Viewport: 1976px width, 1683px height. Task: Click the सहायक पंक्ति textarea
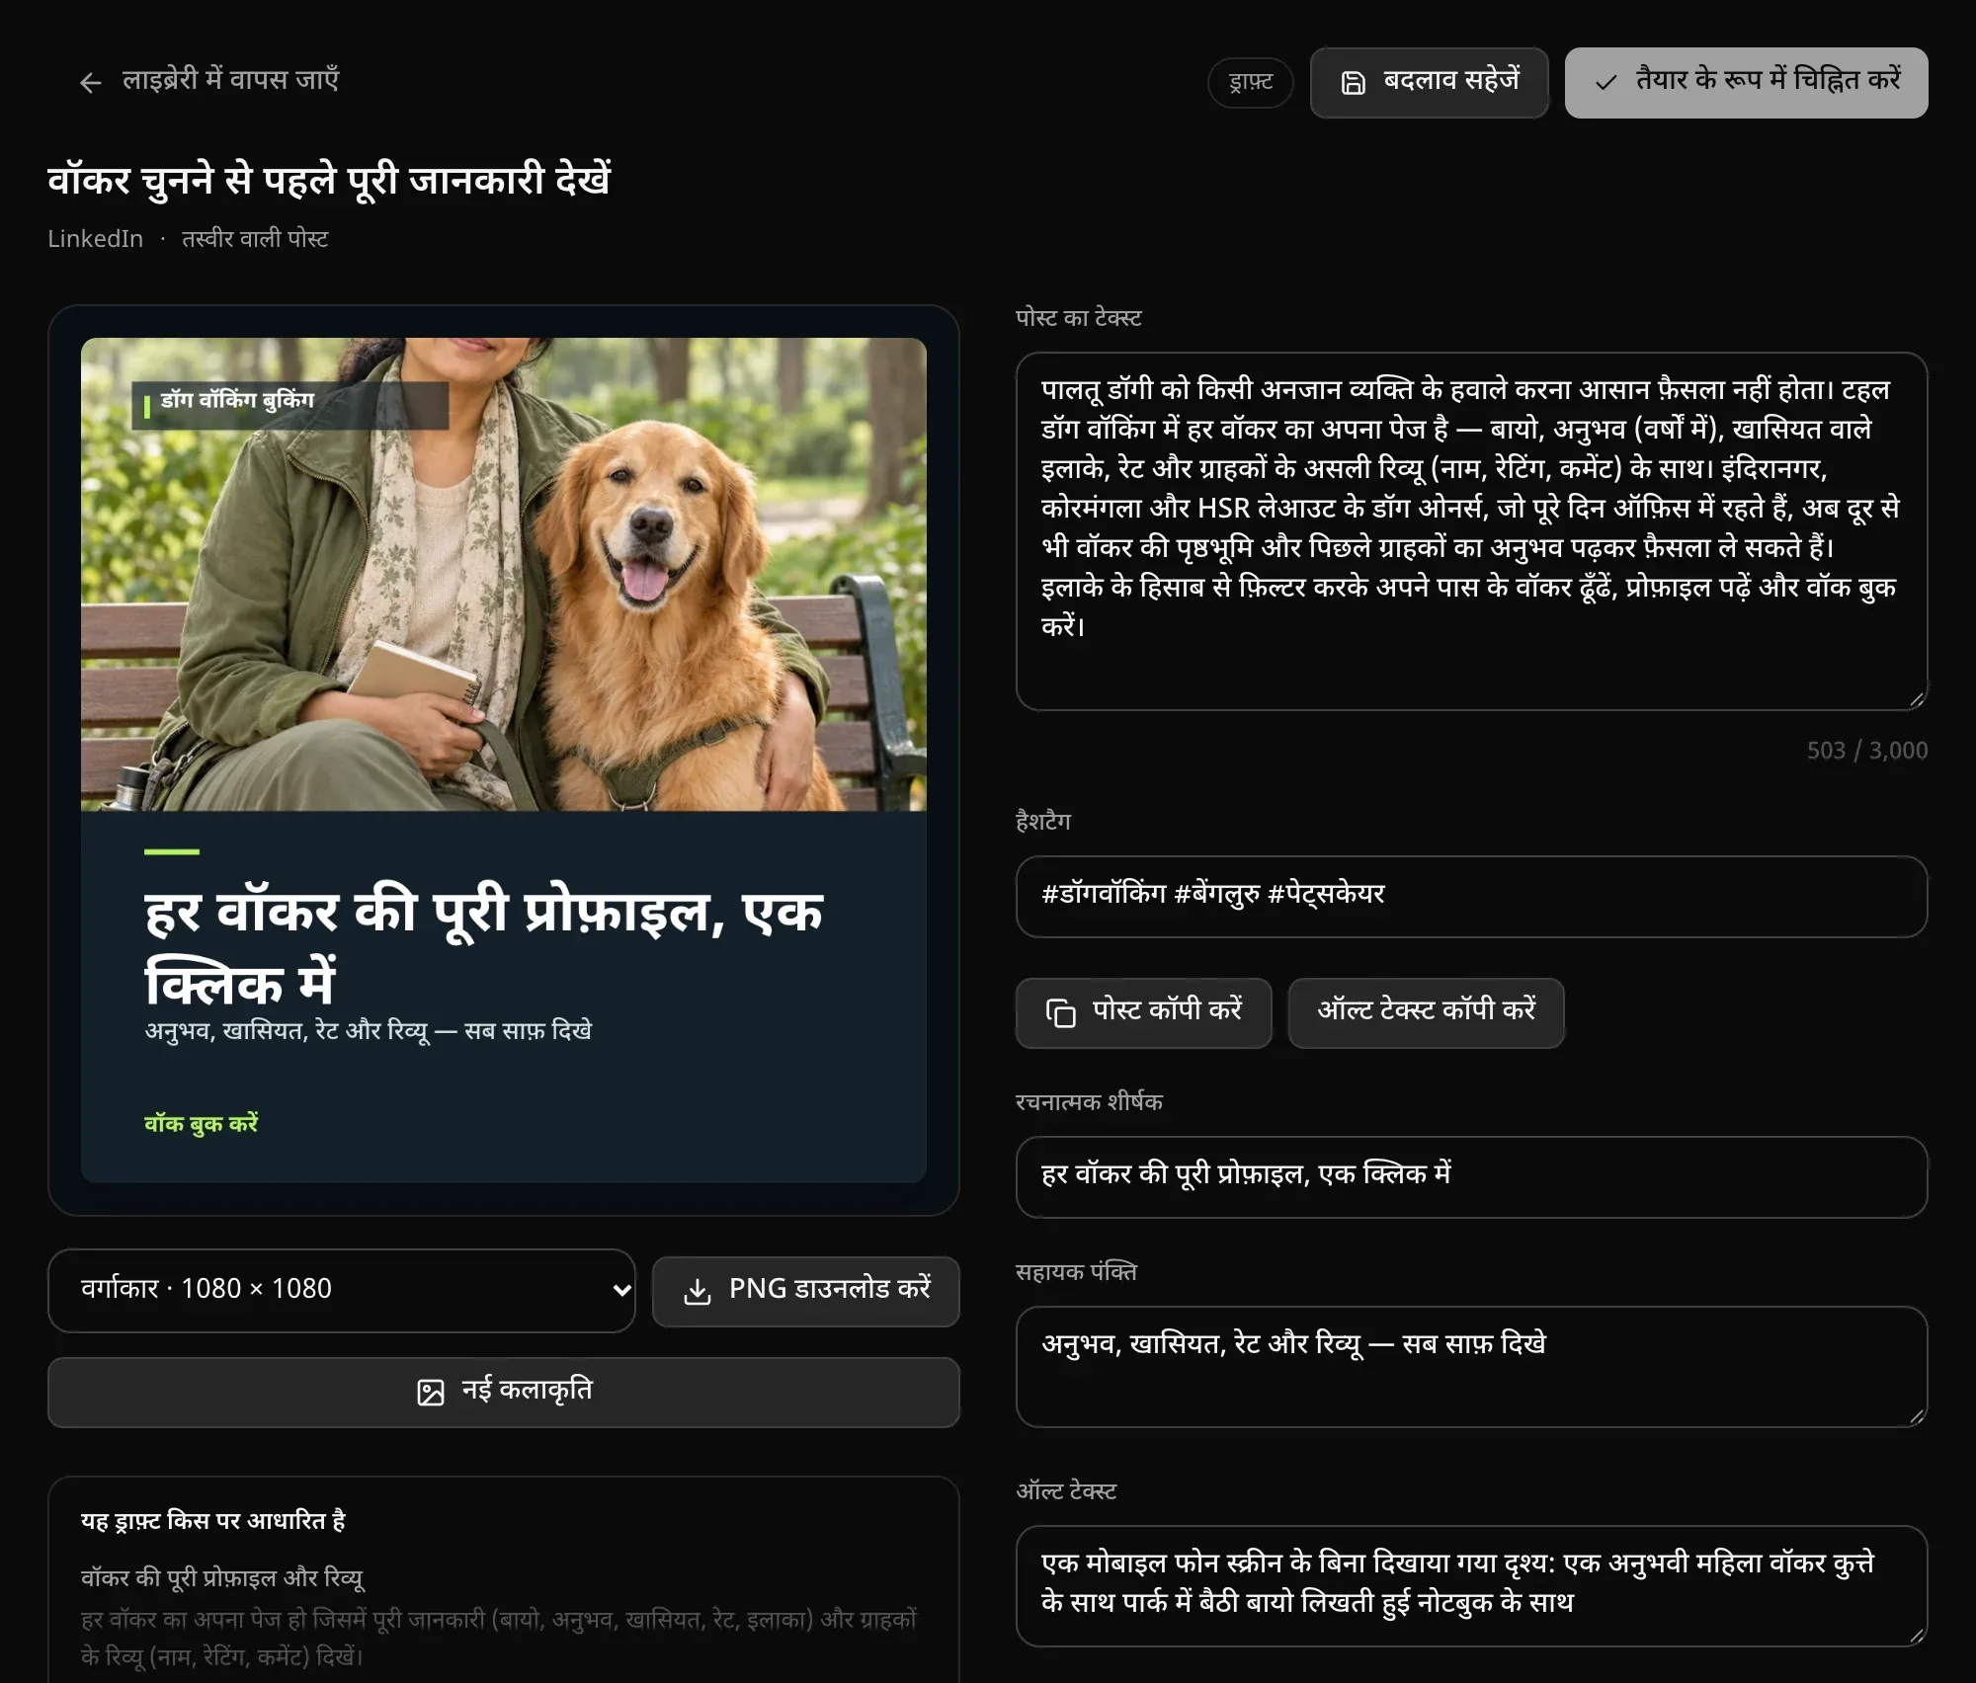coord(1471,1367)
